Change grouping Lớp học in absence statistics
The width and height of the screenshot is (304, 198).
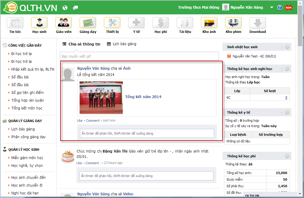253,82
